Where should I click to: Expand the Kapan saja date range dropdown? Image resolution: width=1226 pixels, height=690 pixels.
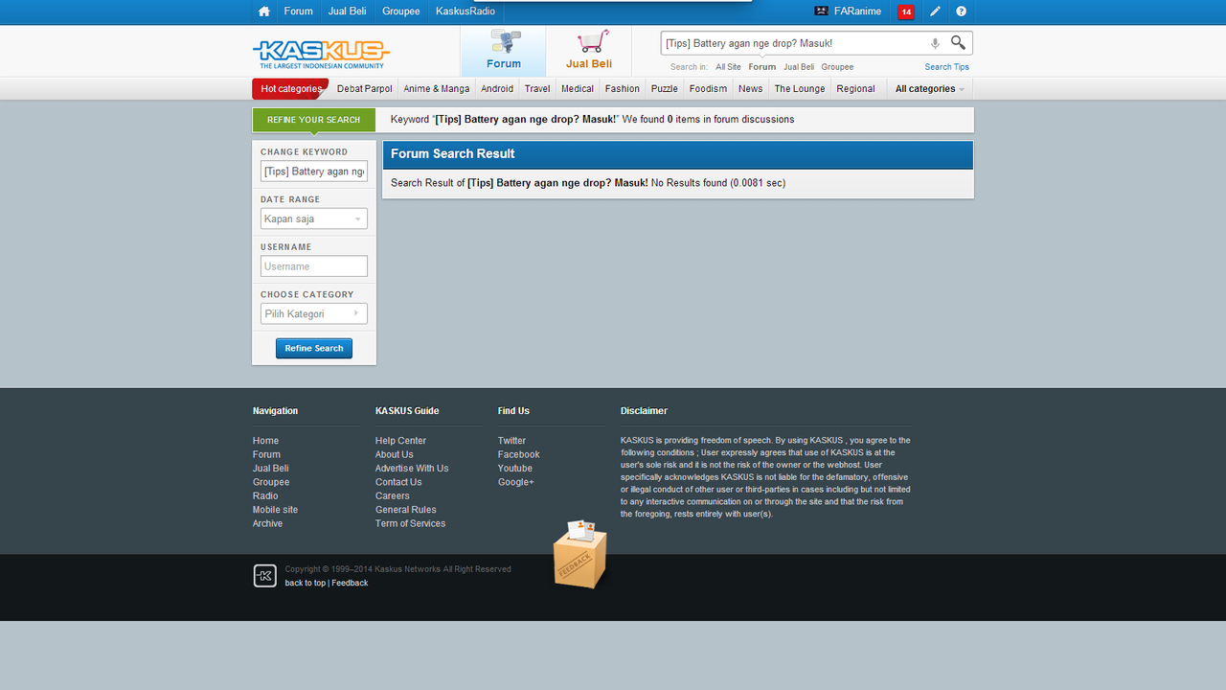pyautogui.click(x=314, y=219)
